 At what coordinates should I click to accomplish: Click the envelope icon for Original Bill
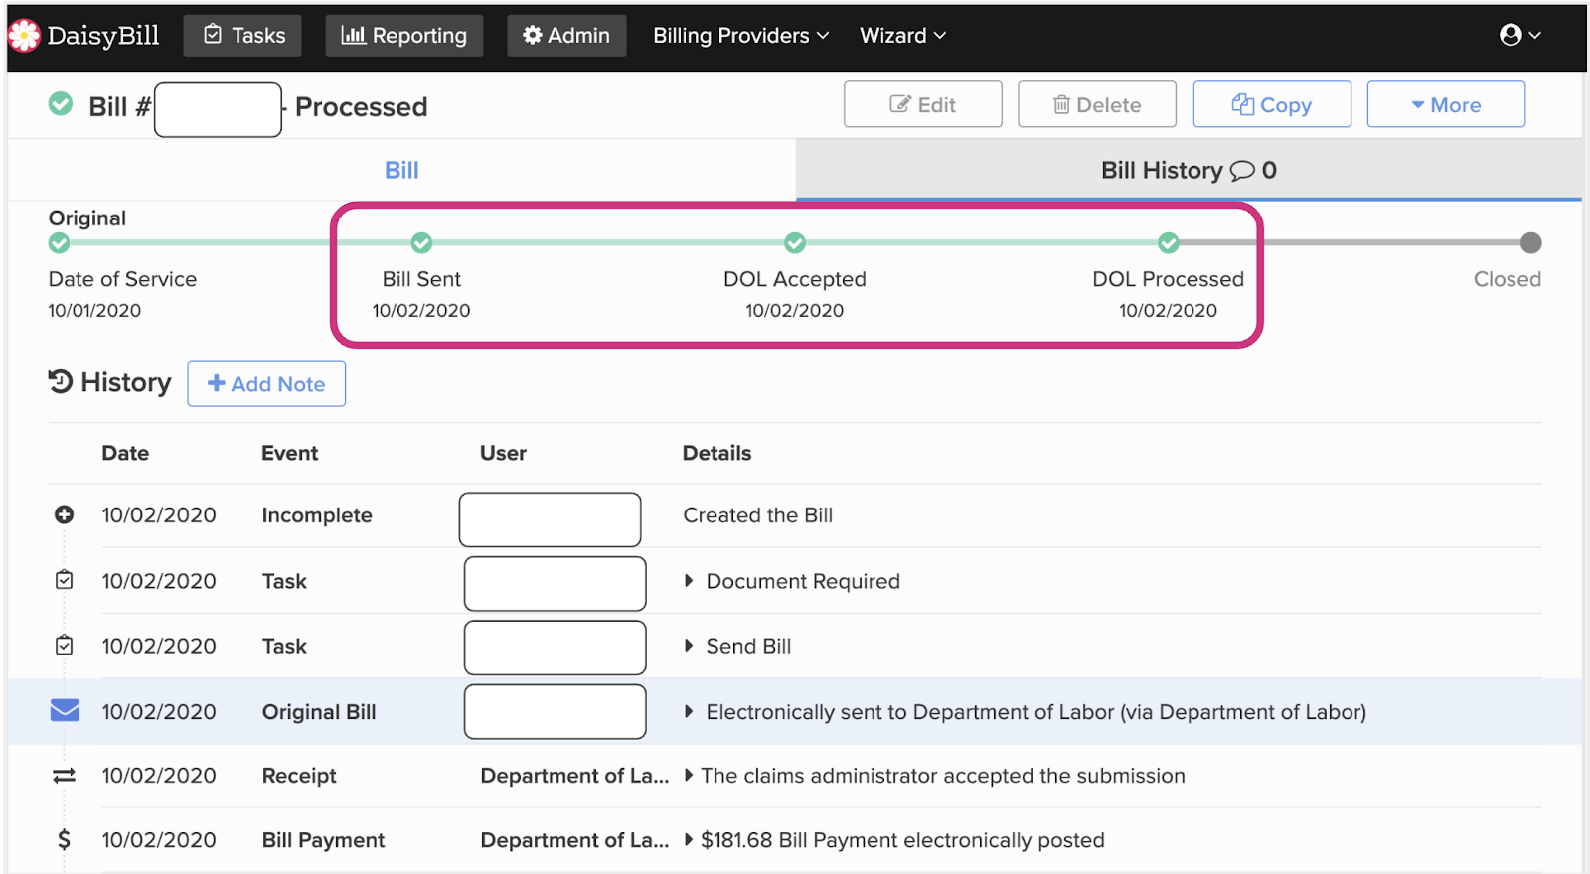[x=65, y=710]
